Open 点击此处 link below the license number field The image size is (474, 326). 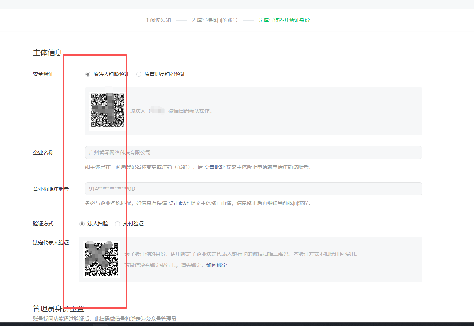179,203
